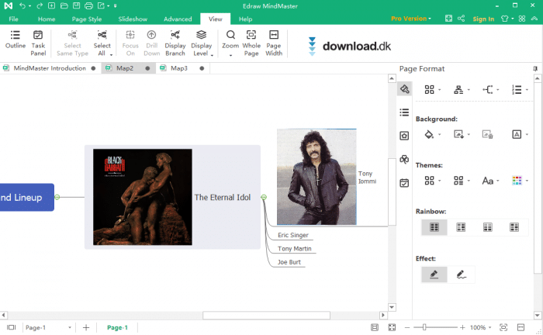Open connector style dropdown in Page Format
The width and height of the screenshot is (543, 335).
[490, 90]
